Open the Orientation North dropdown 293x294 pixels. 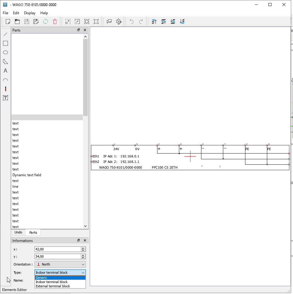60,264
